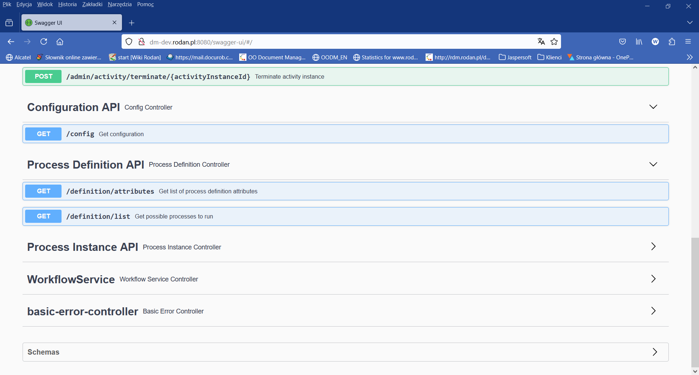The height and width of the screenshot is (375, 699).
Task: Open the Narzędzia menu
Action: click(x=120, y=4)
